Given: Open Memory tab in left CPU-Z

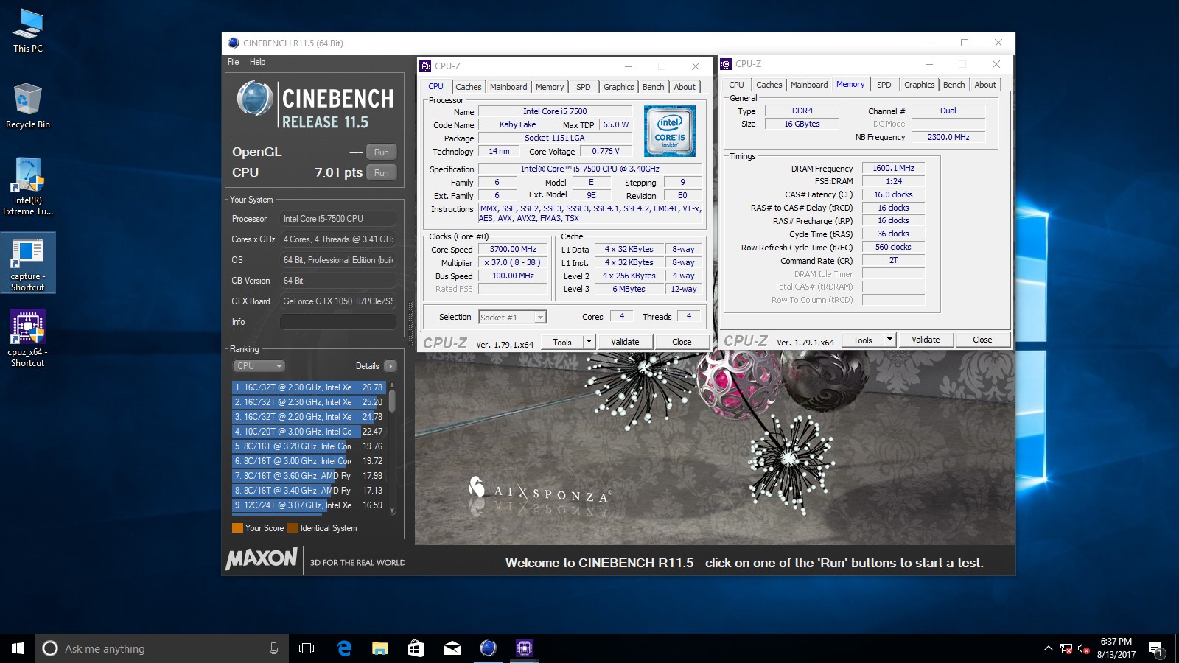Looking at the screenshot, I should [550, 87].
